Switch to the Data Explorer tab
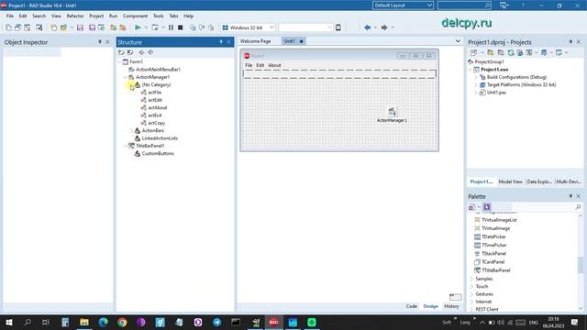 [539, 181]
